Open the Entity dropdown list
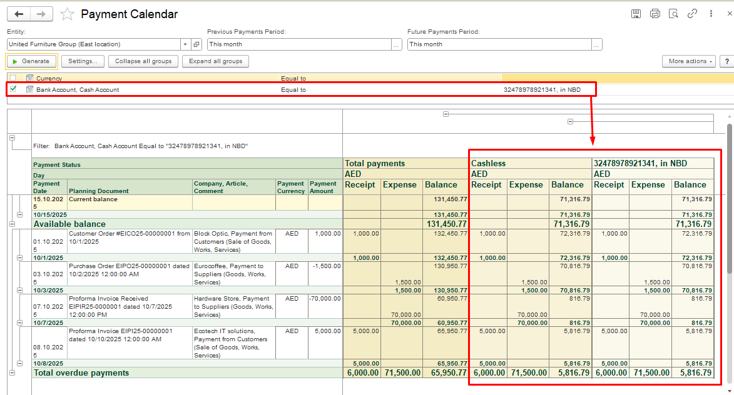 pyautogui.click(x=185, y=44)
